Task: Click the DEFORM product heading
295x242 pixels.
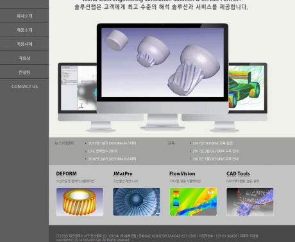Action: pos(66,174)
